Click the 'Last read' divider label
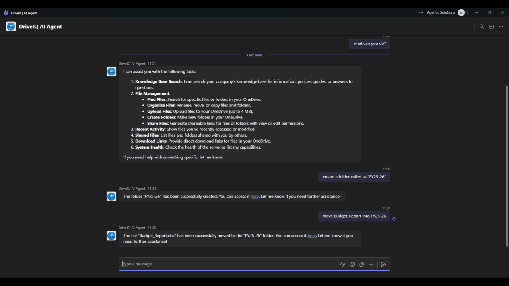This screenshot has height=286, width=509. [254, 55]
